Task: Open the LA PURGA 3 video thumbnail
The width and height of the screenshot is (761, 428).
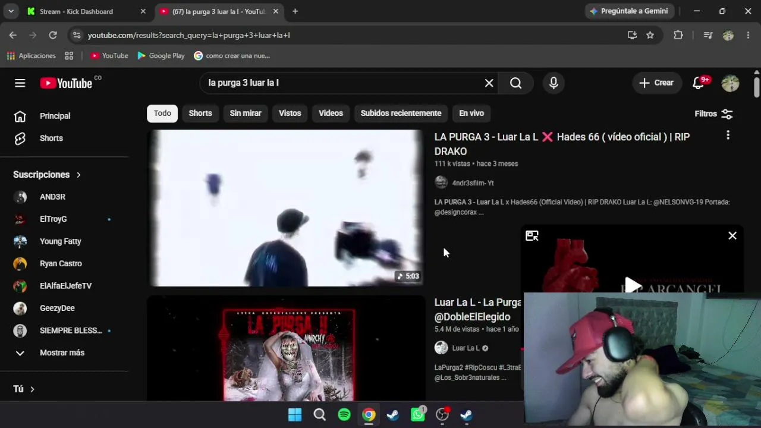Action: [286, 208]
